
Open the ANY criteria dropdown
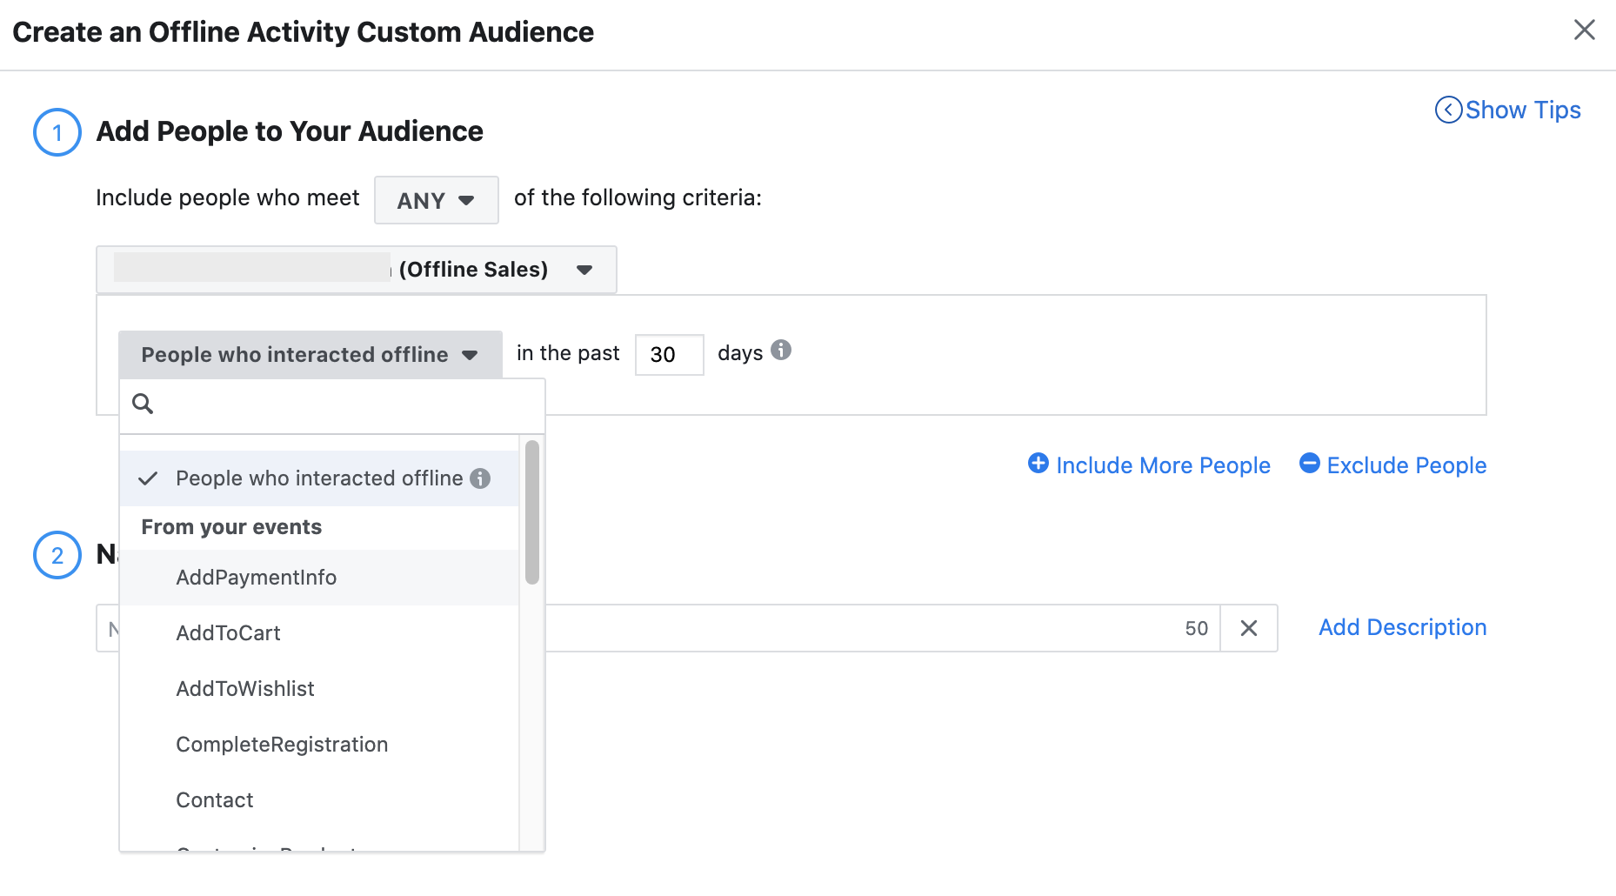coord(436,199)
